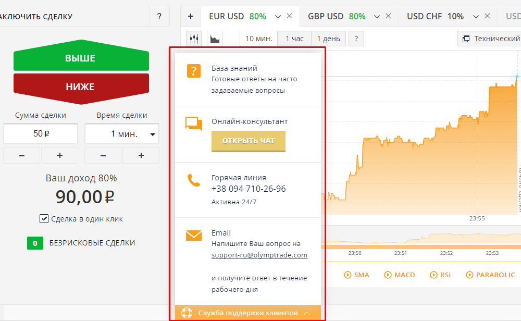This screenshot has height=321, width=521.
Task: Click the phone number +38 094 710-26-96
Action: tap(249, 189)
